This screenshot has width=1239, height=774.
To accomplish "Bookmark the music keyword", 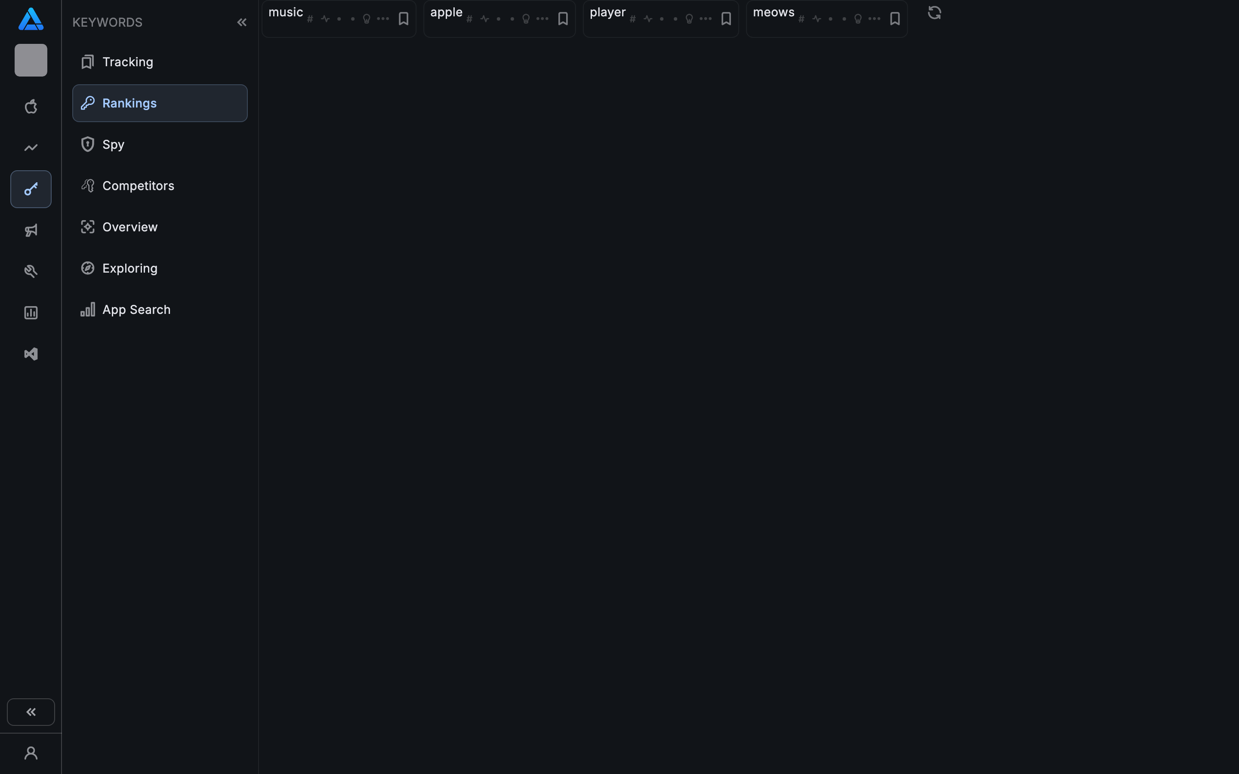I will click(404, 18).
